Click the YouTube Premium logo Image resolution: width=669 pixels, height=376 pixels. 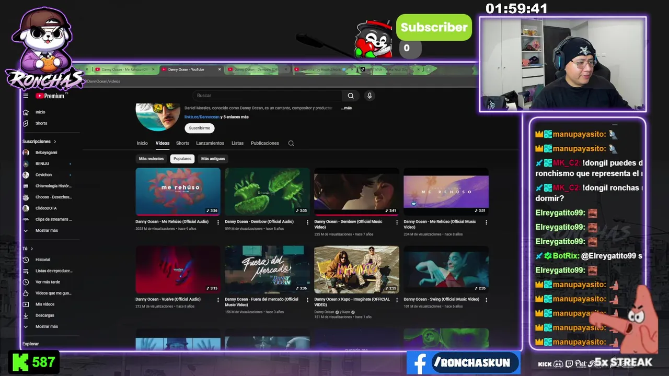click(50, 96)
